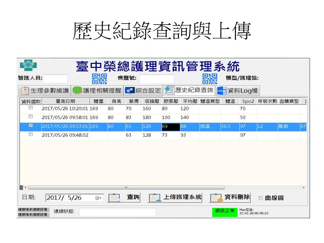The height and width of the screenshot is (243, 324).
Task: Click the clipboard icon on 查詢 button
Action: click(x=114, y=198)
